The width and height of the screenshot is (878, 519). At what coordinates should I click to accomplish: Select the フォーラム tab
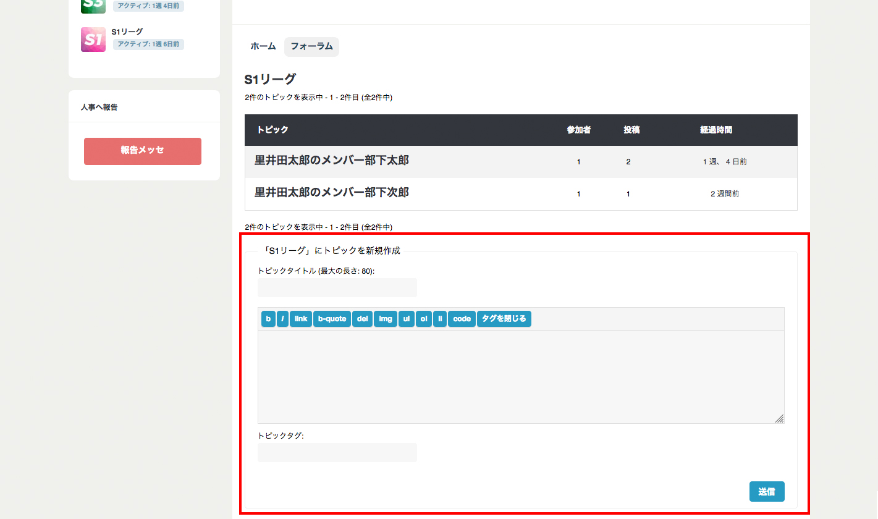[311, 46]
